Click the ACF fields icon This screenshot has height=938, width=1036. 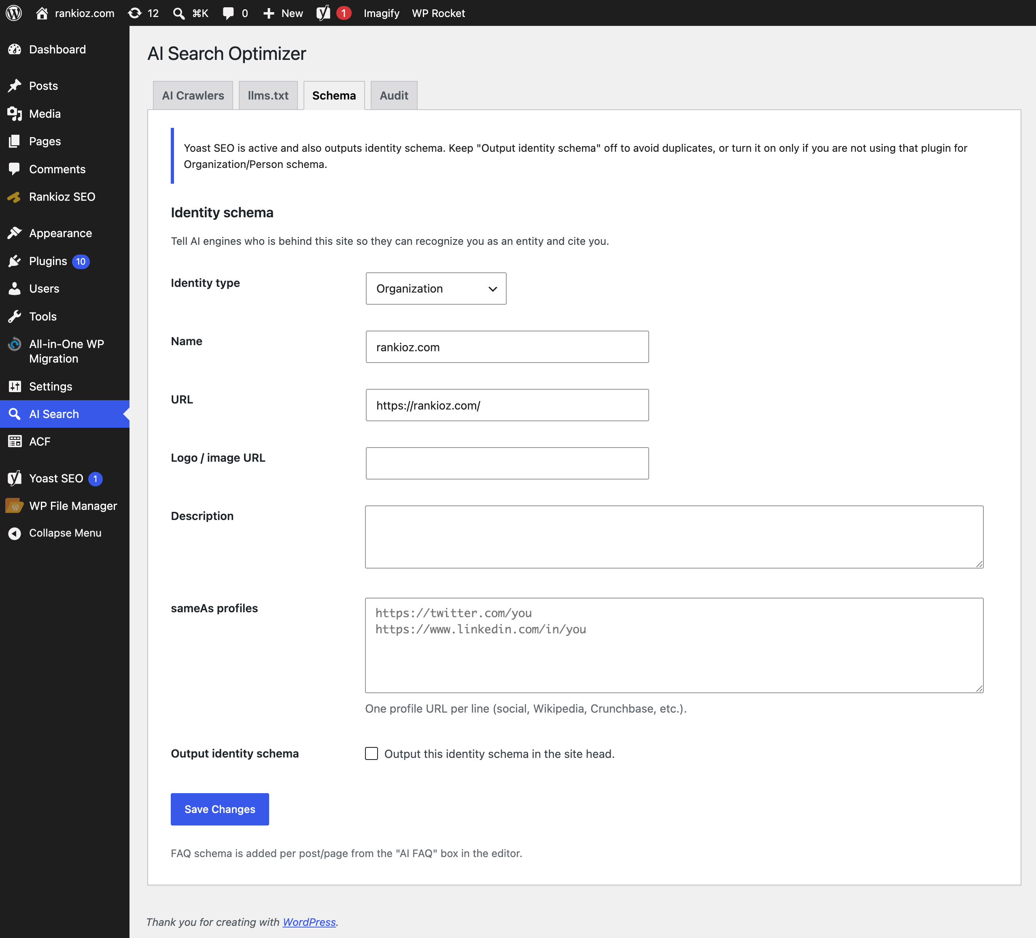point(15,441)
